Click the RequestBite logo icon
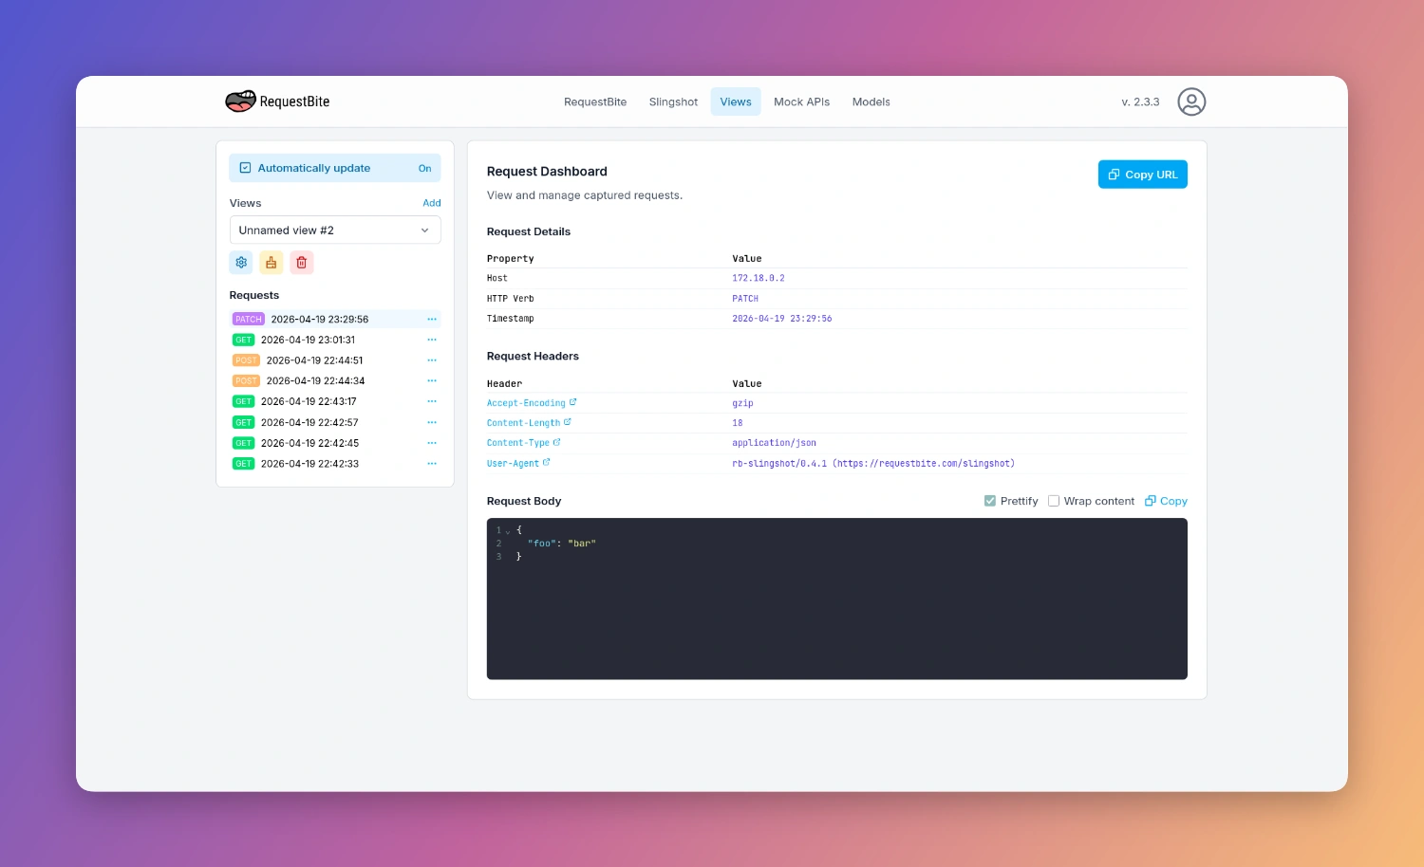The height and width of the screenshot is (867, 1424). [240, 101]
